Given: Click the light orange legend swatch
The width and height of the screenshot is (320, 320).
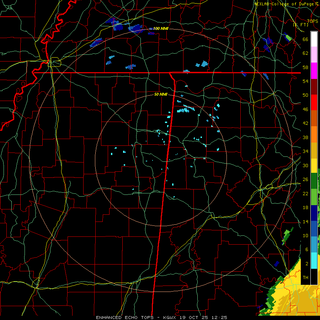Looking at the screenshot, I should 314,134.
